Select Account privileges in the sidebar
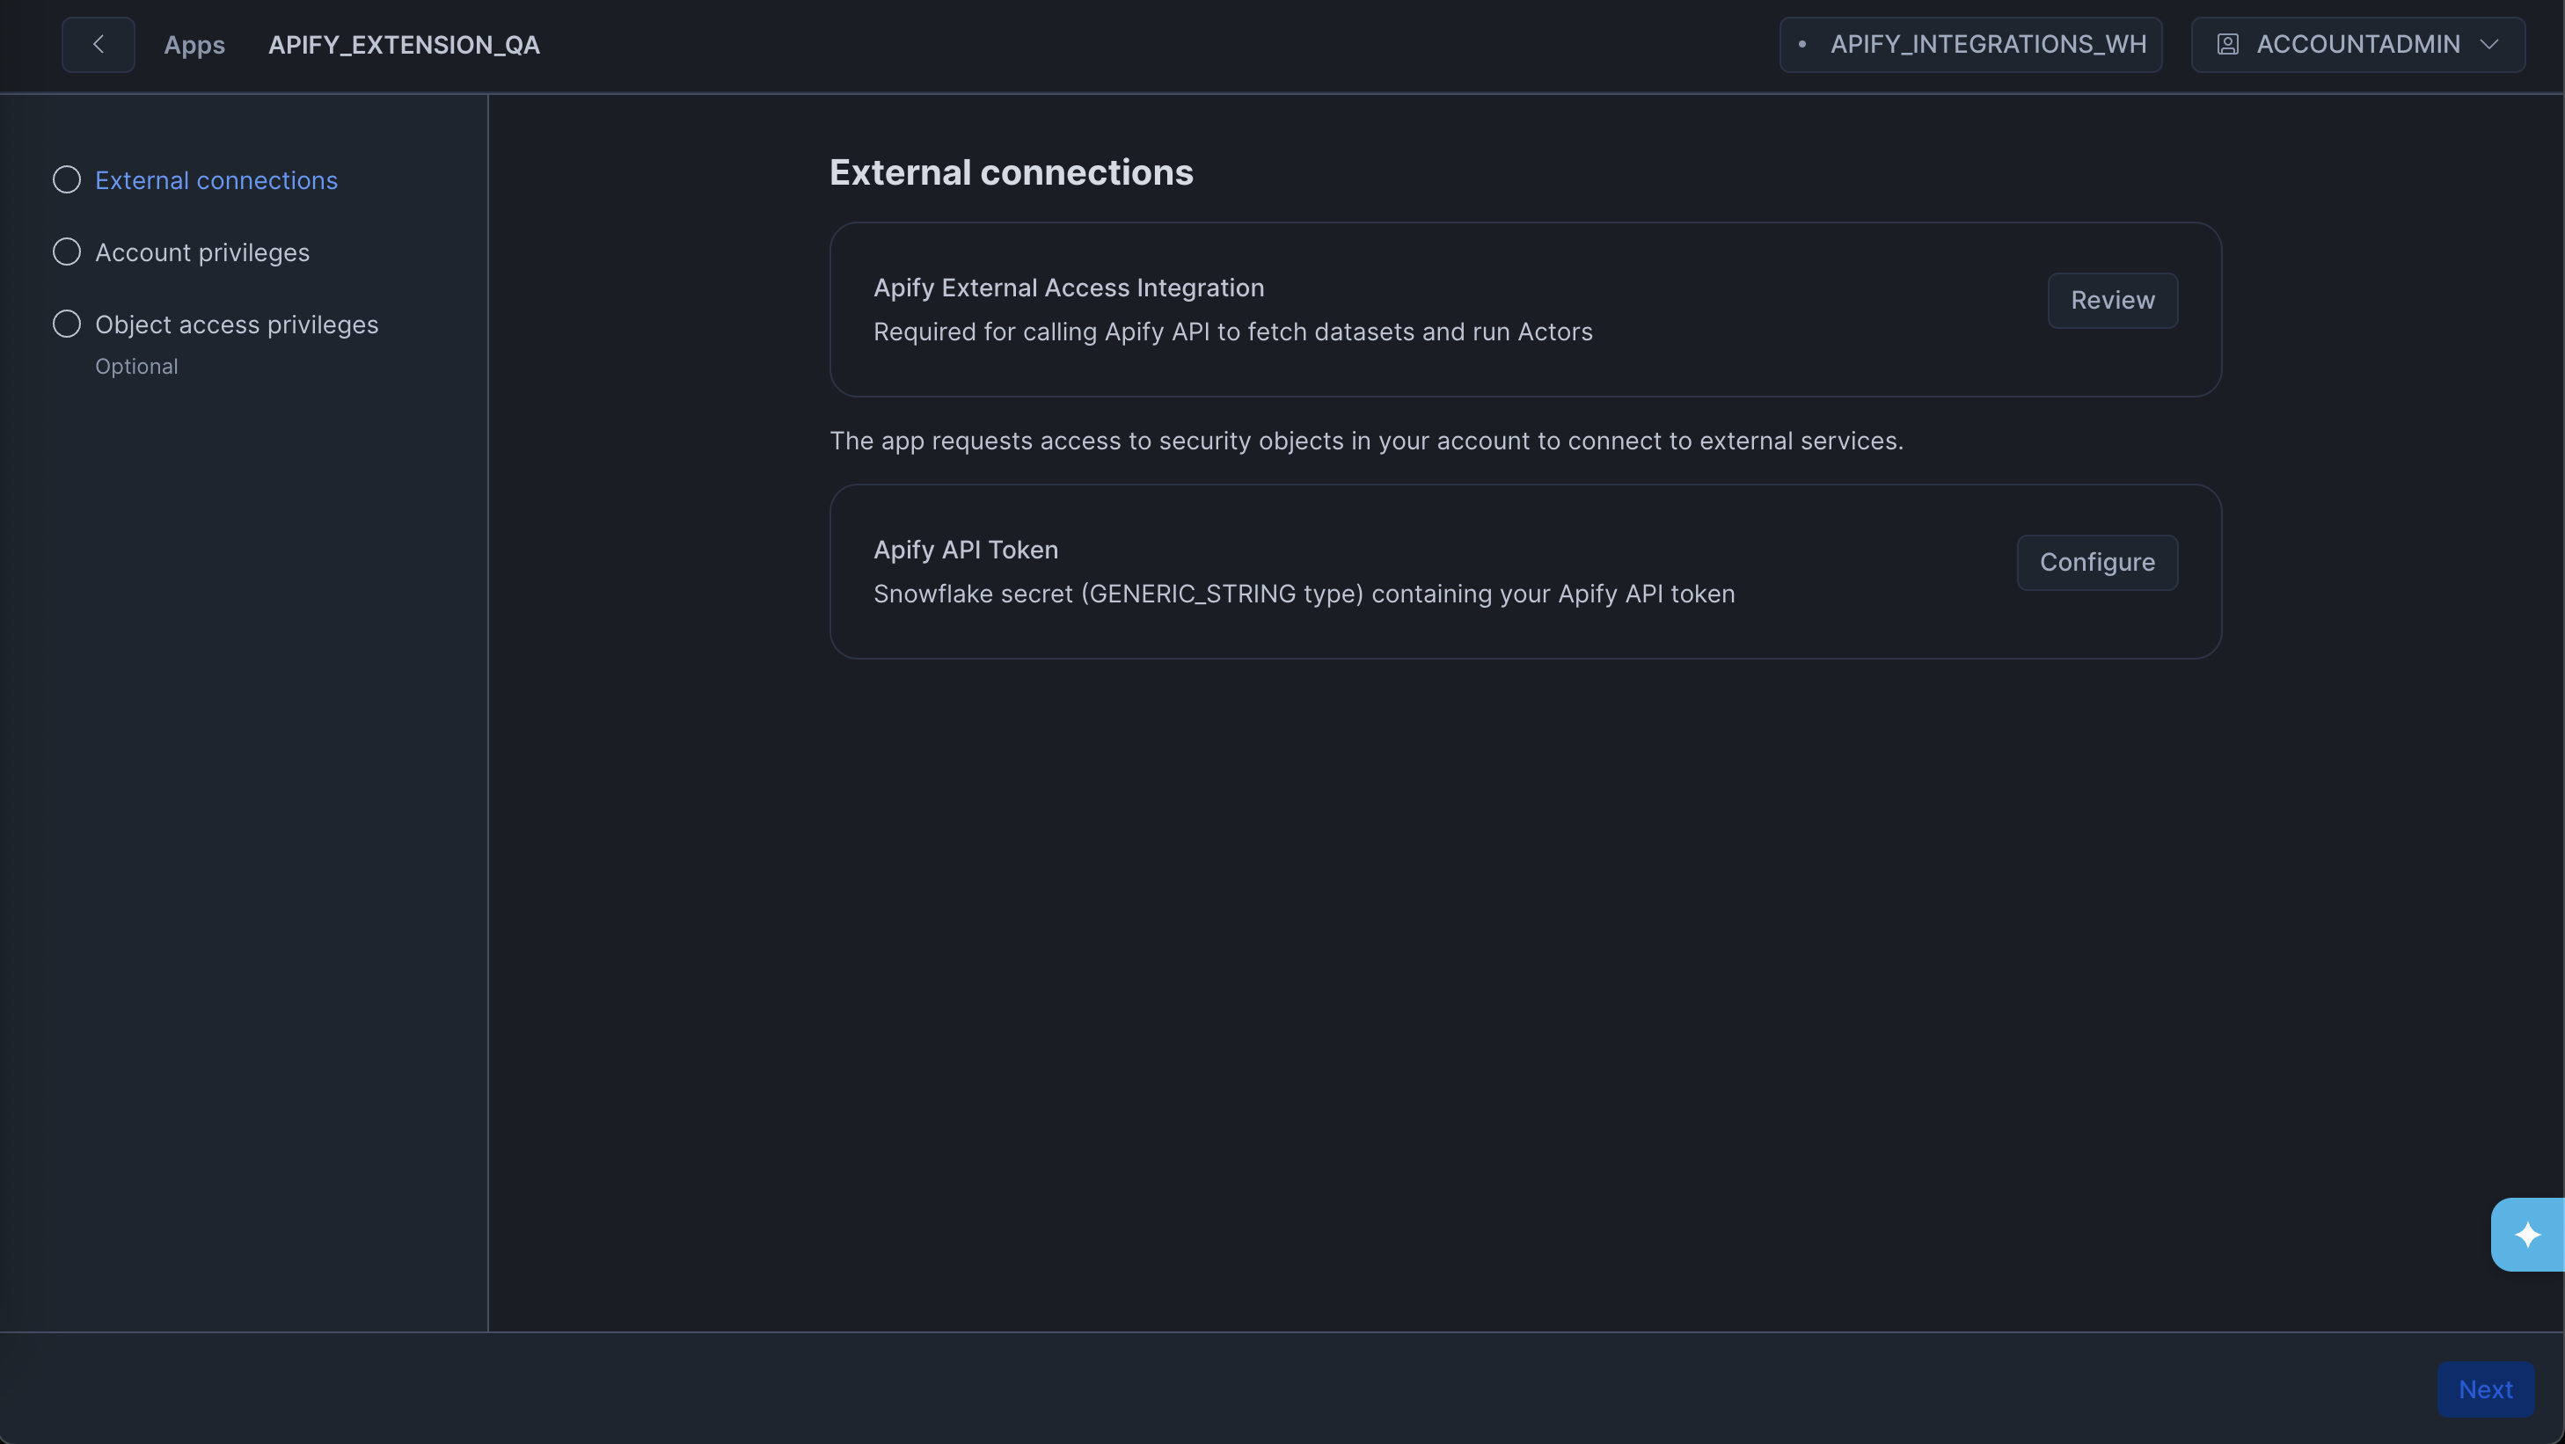Viewport: 2565px width, 1444px height. 202,251
